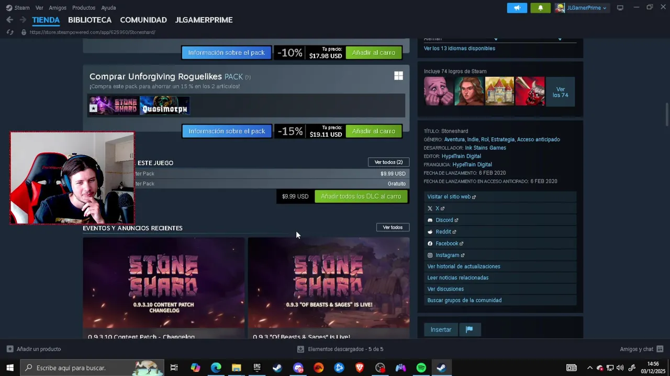Open the JLGamerPrime account dropdown

click(582, 8)
